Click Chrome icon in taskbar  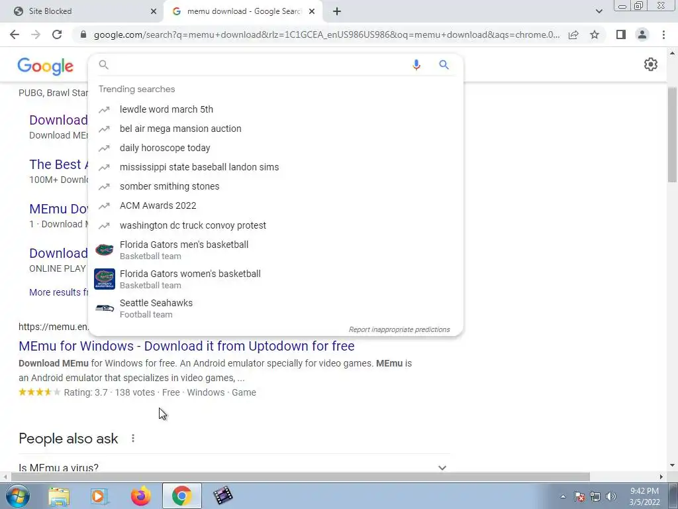(181, 496)
